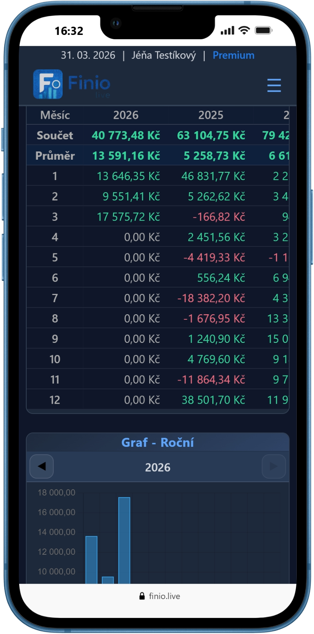314x634 pixels.
Task: Select the 2025 Průměr average value
Action: point(214,156)
